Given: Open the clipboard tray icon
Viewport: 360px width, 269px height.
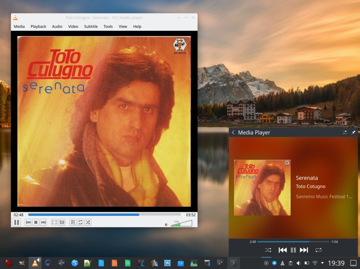Looking at the screenshot, I should [290, 263].
